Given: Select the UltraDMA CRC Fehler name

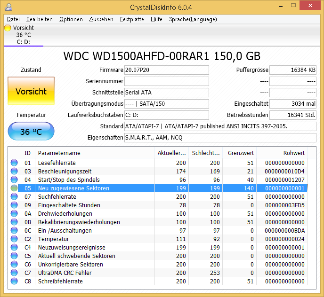Looking at the screenshot, I should (x=65, y=273).
